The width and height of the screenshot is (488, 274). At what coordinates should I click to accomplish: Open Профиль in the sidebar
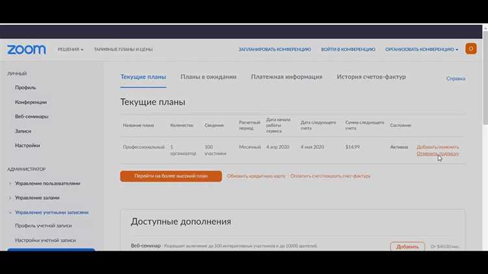(25, 87)
